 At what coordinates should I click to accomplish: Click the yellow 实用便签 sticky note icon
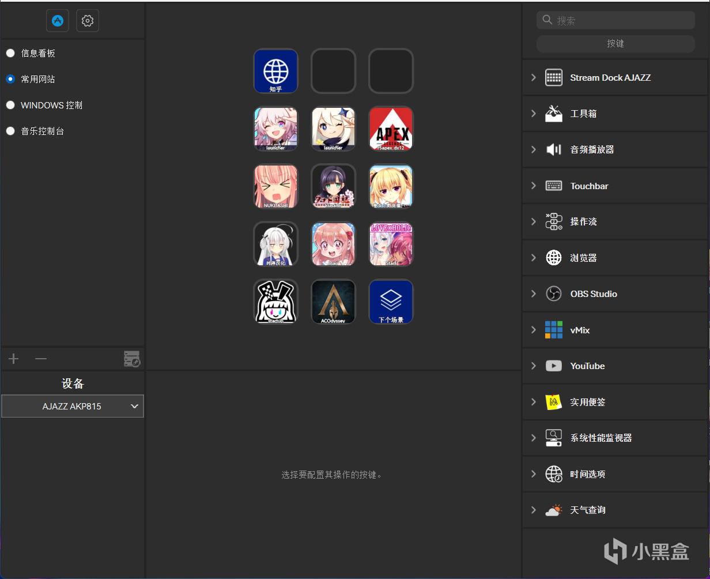[554, 402]
